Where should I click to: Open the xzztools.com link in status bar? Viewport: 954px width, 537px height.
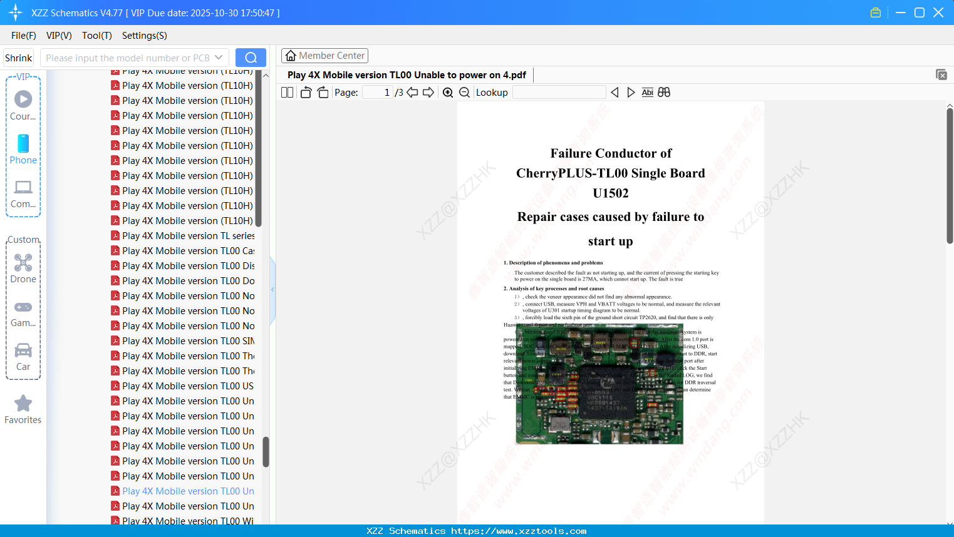[x=519, y=531]
